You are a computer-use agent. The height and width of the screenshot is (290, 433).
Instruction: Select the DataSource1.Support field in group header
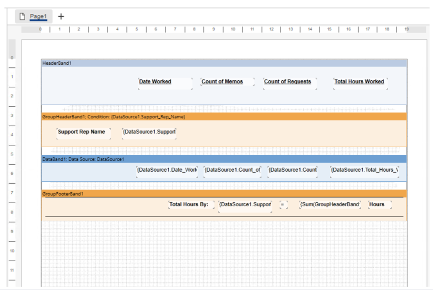coord(149,132)
